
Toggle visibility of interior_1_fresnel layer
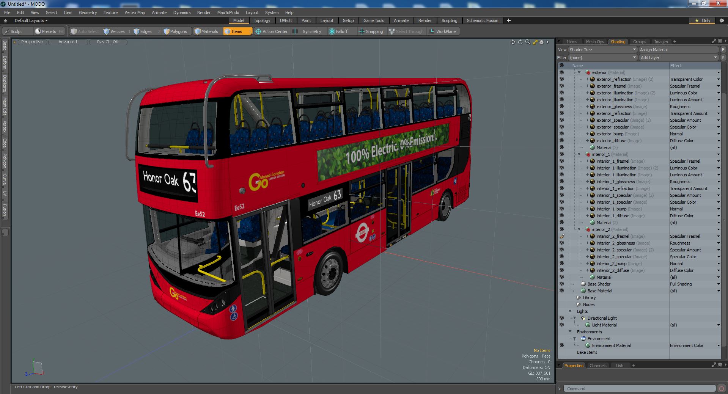[561, 161]
